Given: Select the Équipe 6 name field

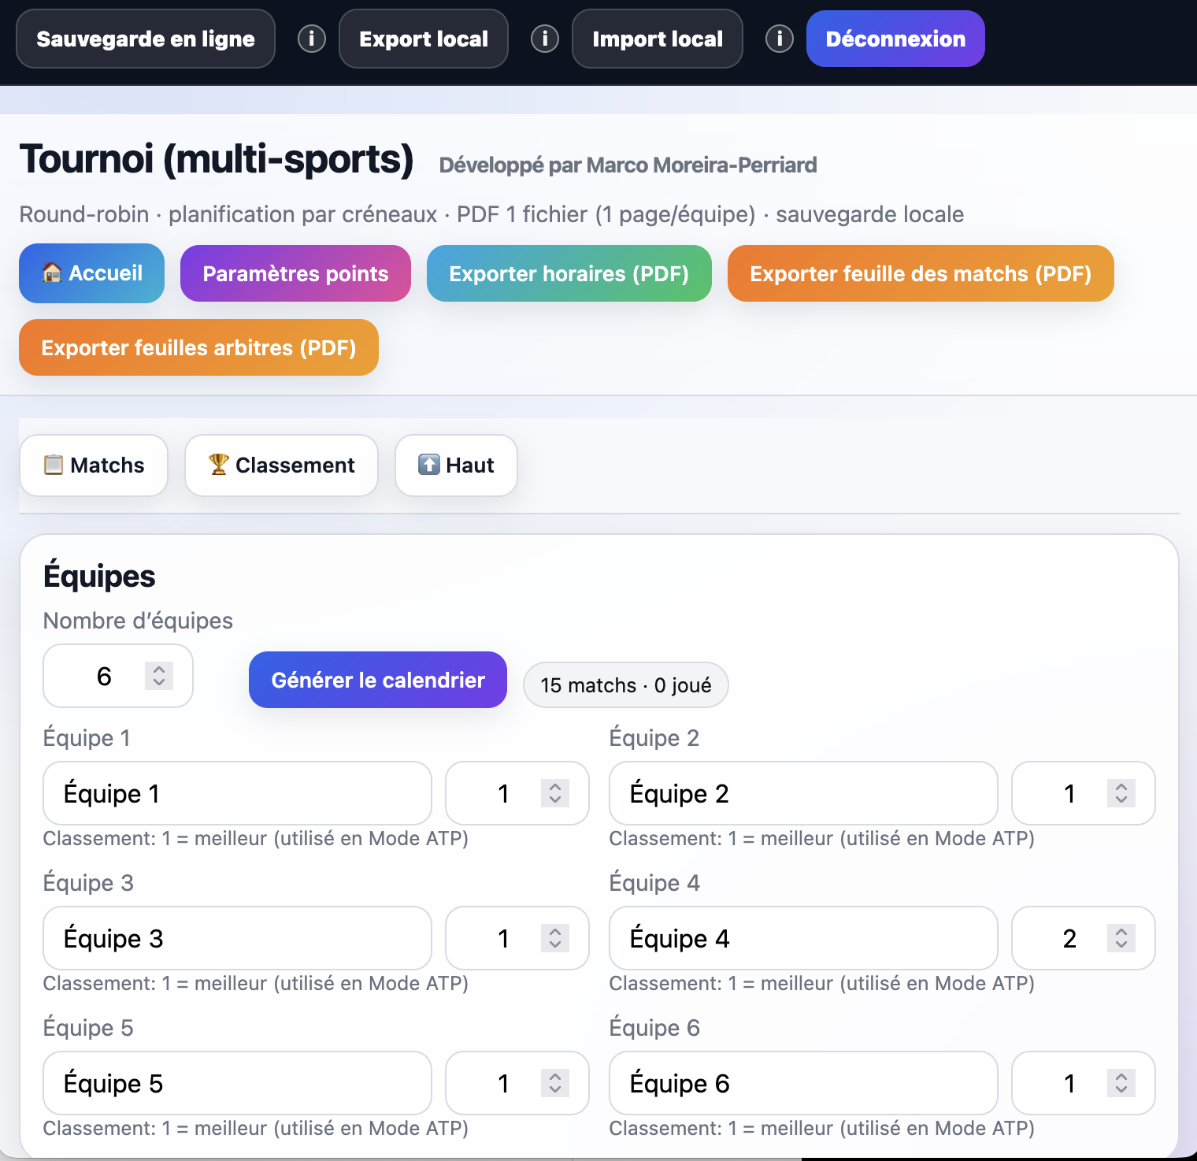Looking at the screenshot, I should click(x=802, y=1083).
